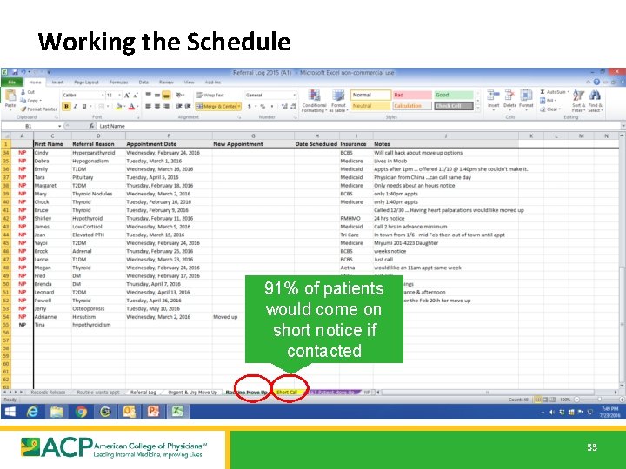
Task: Click the Excel Help question mark
Action: [x=596, y=83]
